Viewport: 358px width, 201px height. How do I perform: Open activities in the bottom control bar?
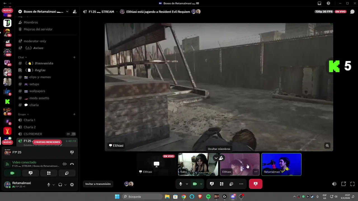pyautogui.click(x=222, y=184)
